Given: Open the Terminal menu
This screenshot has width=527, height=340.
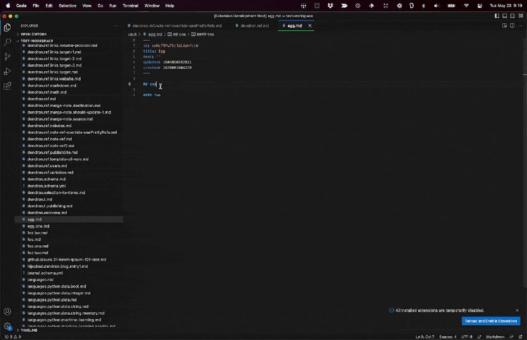Looking at the screenshot, I should pyautogui.click(x=130, y=6).
